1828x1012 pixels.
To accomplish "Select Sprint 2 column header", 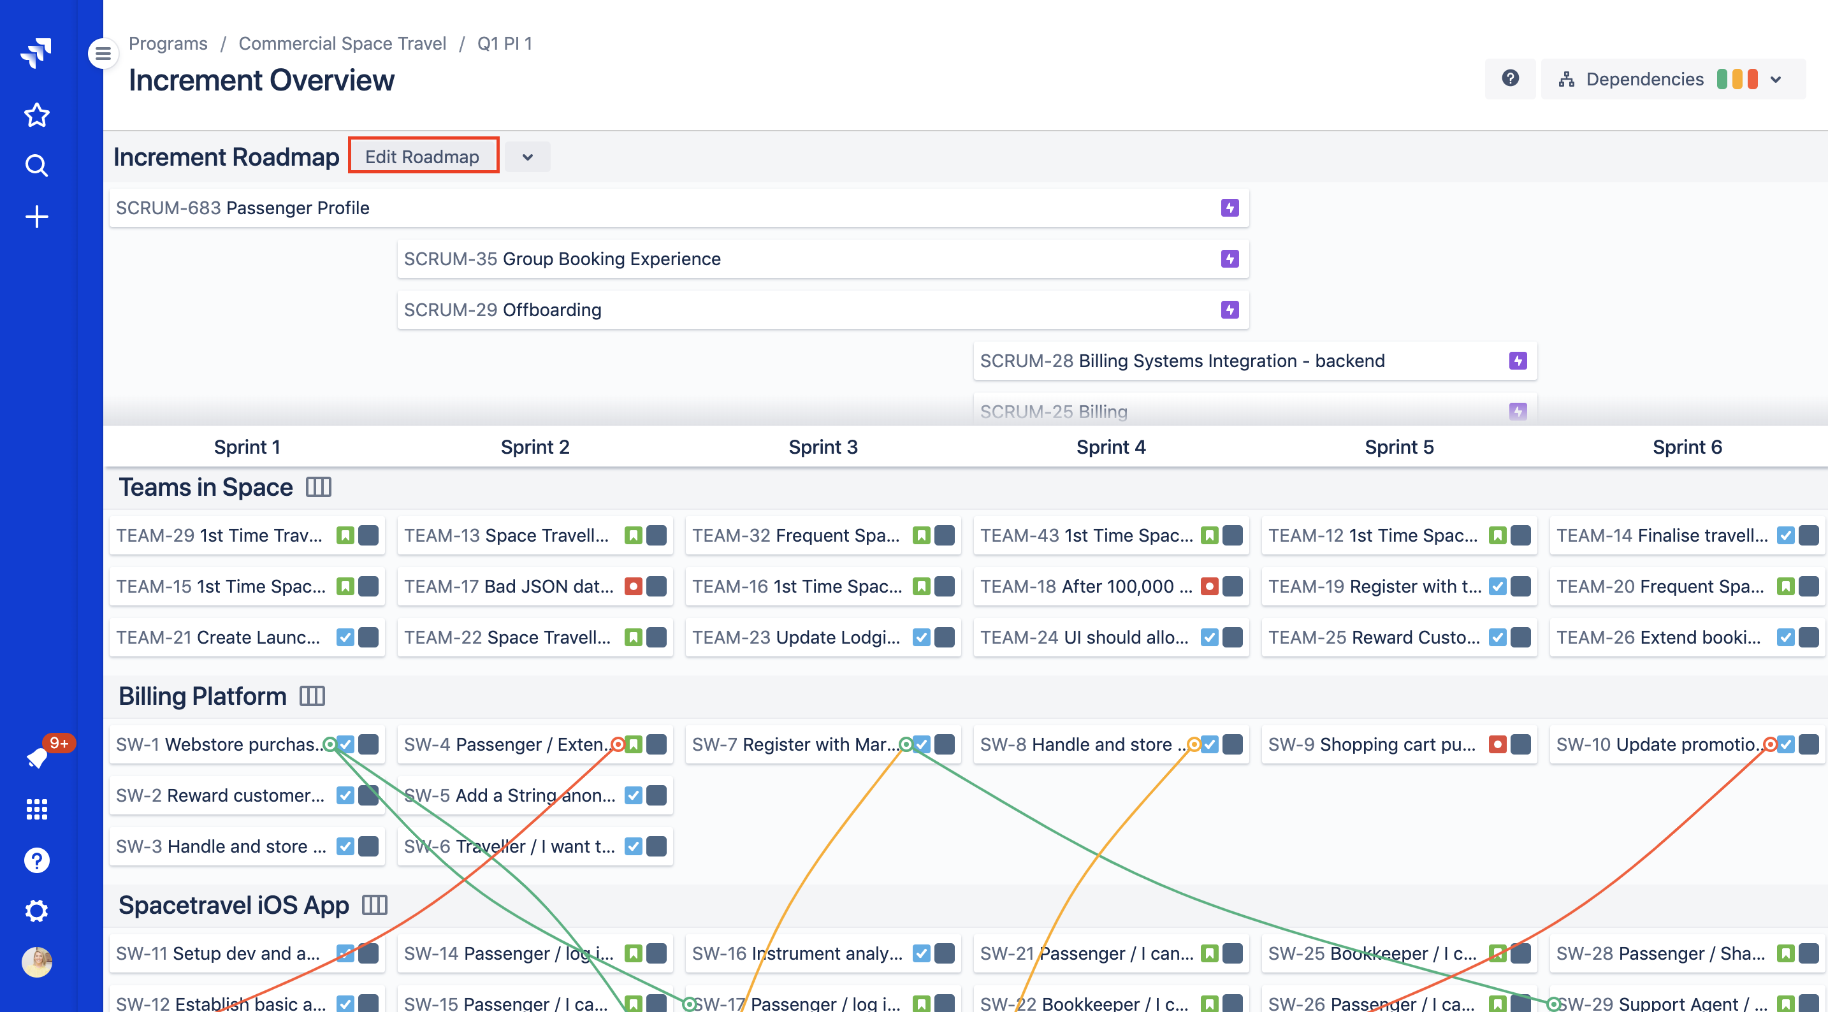I will (x=535, y=447).
